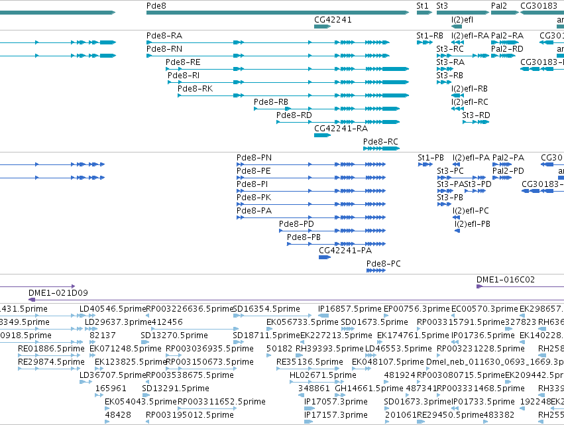The image size is (564, 425).
Task: Select the RP003195012.5prime EST label
Action: [190, 415]
